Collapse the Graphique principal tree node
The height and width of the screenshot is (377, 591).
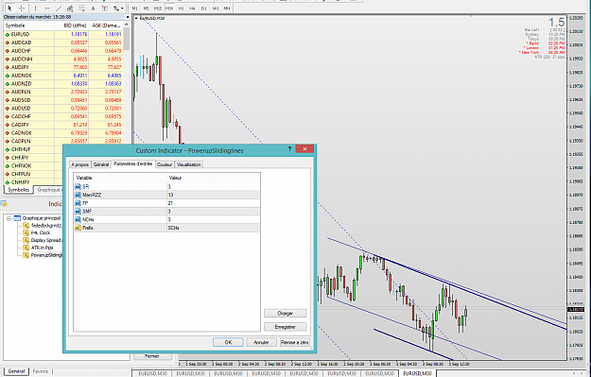click(9, 218)
